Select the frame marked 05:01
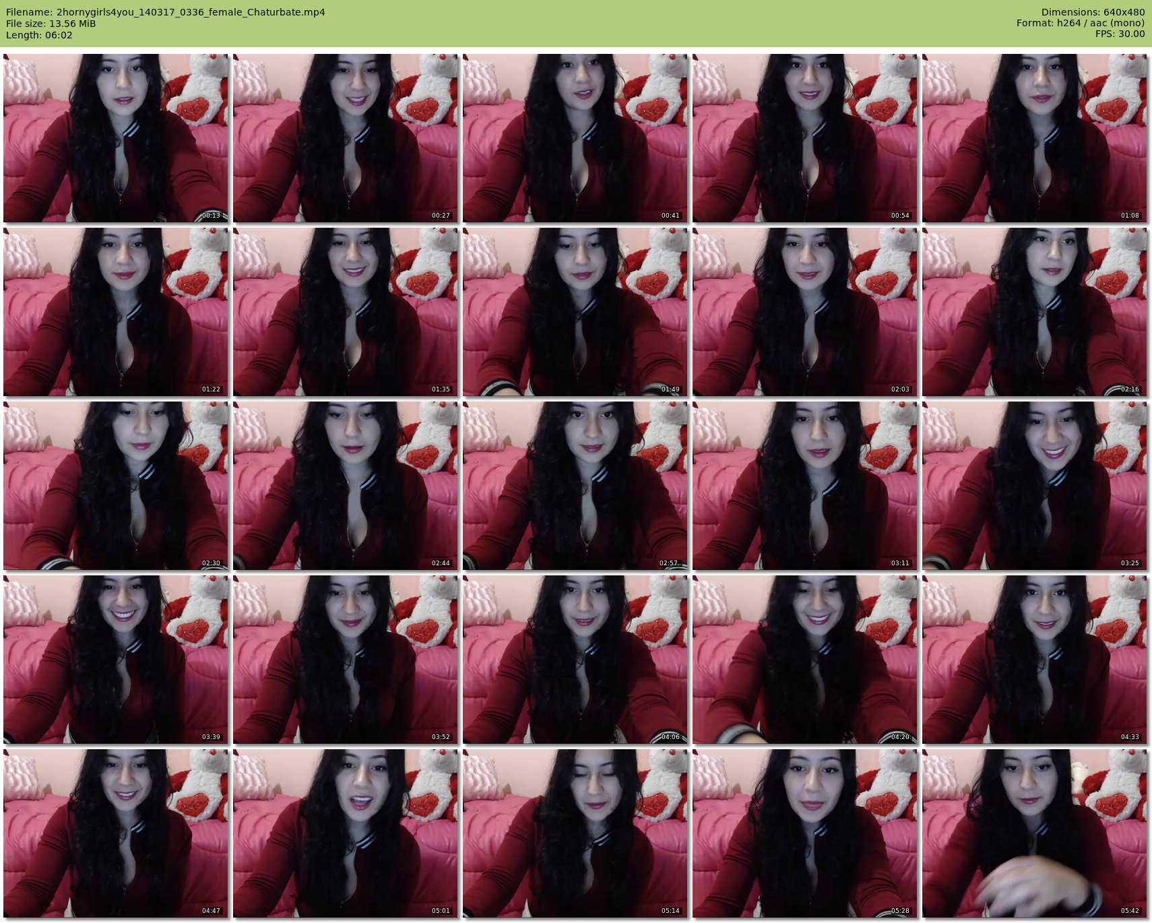This screenshot has height=923, width=1152. (346, 833)
